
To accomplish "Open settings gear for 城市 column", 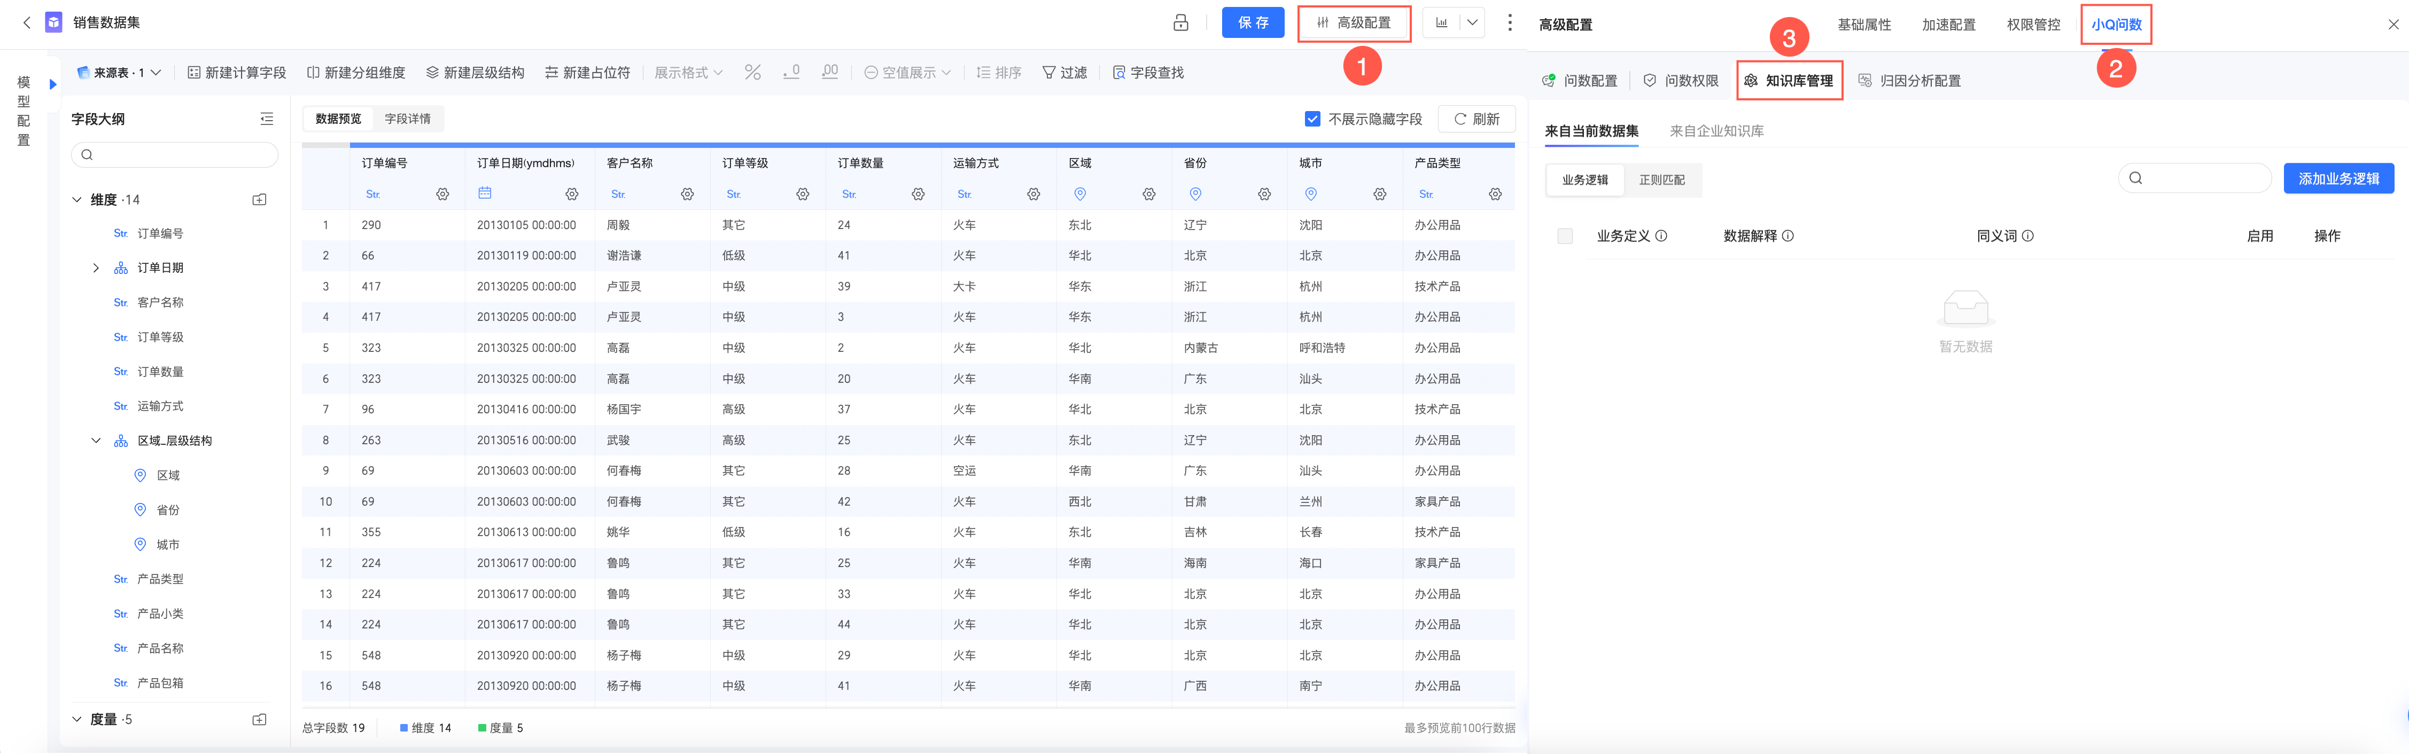I will coord(1380,194).
